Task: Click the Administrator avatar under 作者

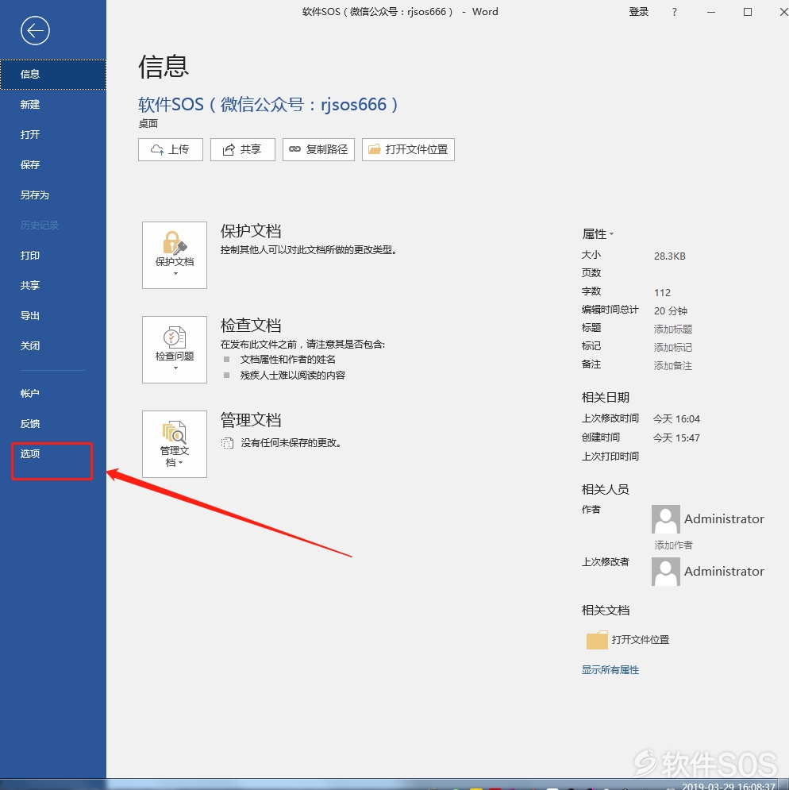Action: [665, 519]
